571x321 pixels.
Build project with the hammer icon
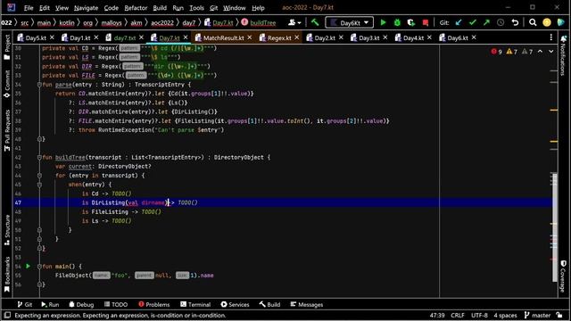[315, 22]
